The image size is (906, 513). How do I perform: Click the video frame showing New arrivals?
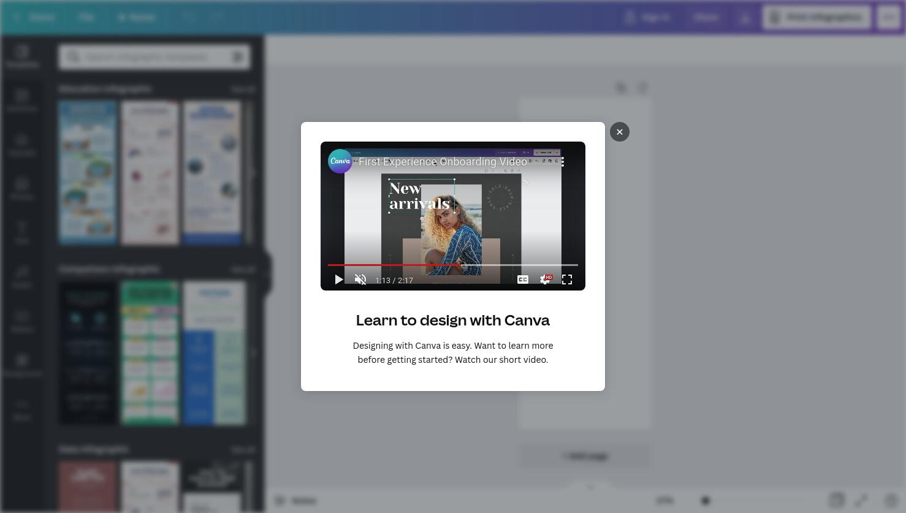[453, 216]
